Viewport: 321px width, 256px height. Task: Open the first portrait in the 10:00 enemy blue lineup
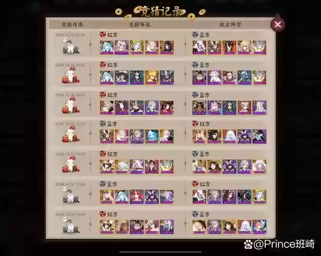pos(199,227)
